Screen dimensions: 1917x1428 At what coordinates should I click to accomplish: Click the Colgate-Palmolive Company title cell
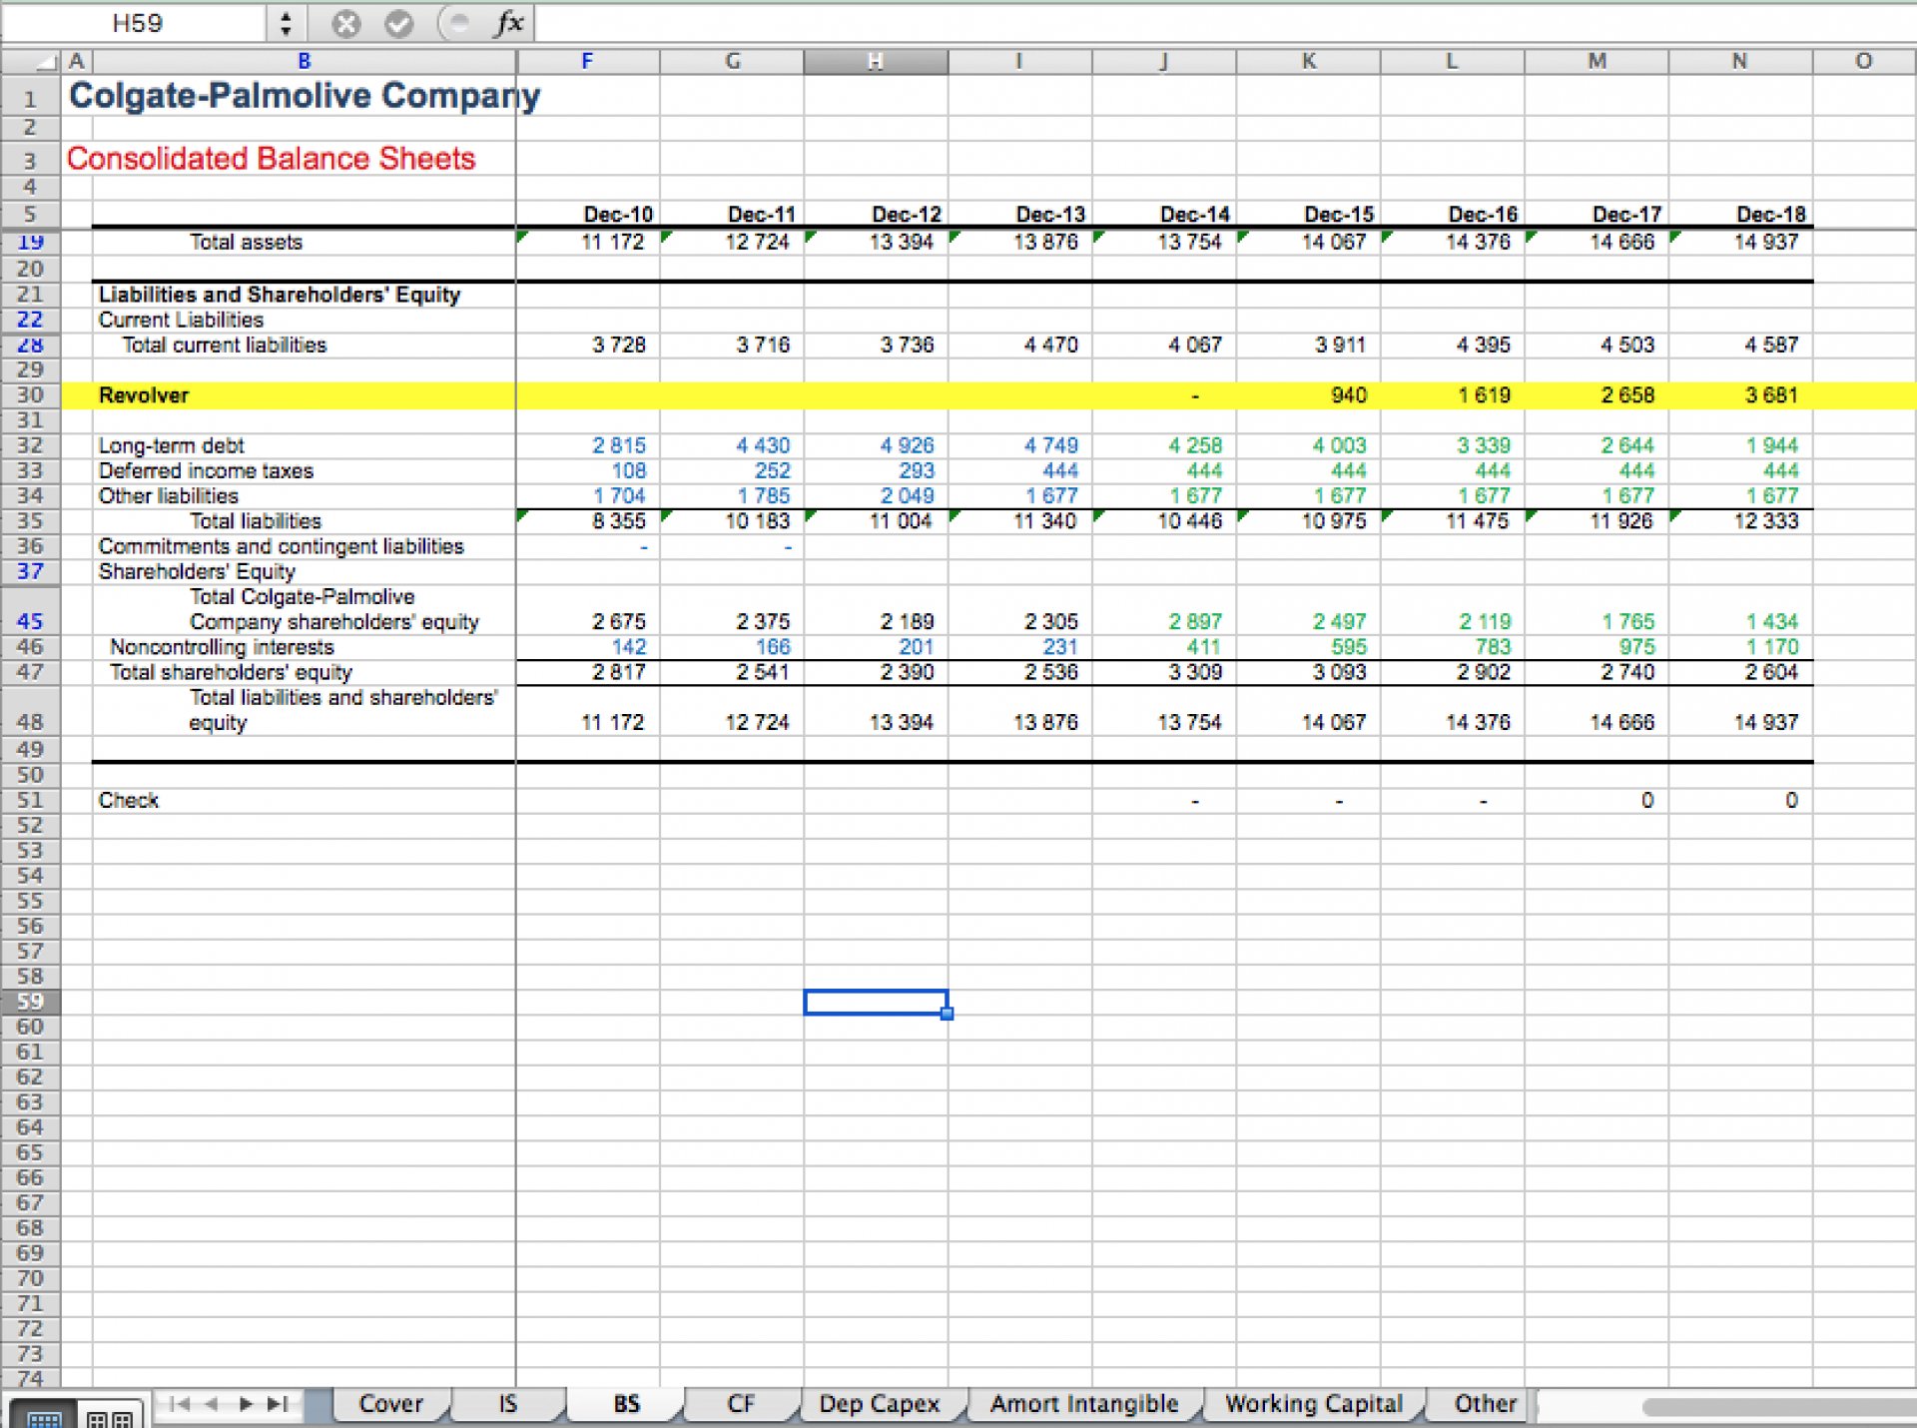coord(304,96)
